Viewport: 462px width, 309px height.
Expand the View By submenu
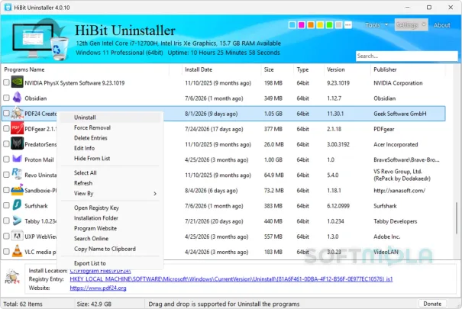(111, 193)
